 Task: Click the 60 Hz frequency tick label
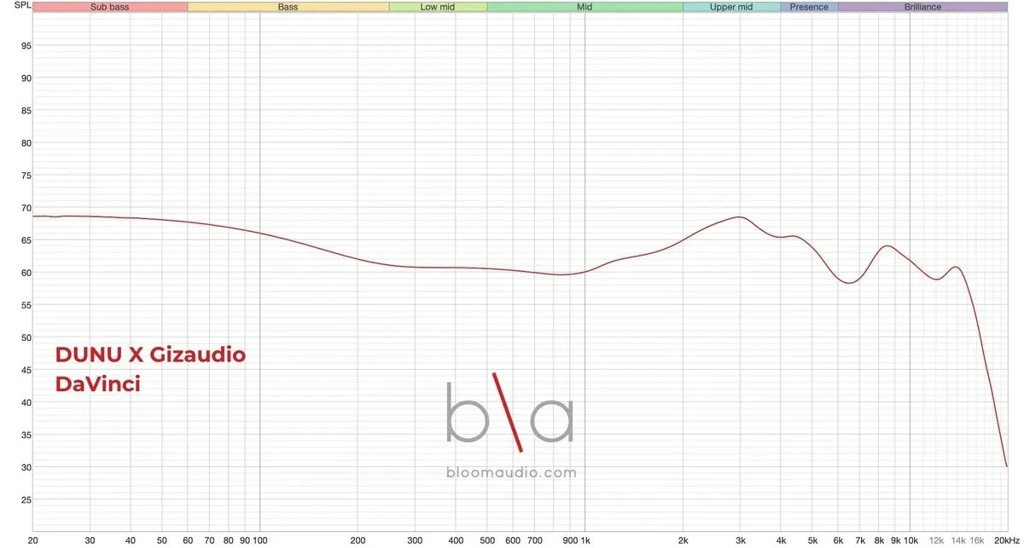click(x=188, y=540)
